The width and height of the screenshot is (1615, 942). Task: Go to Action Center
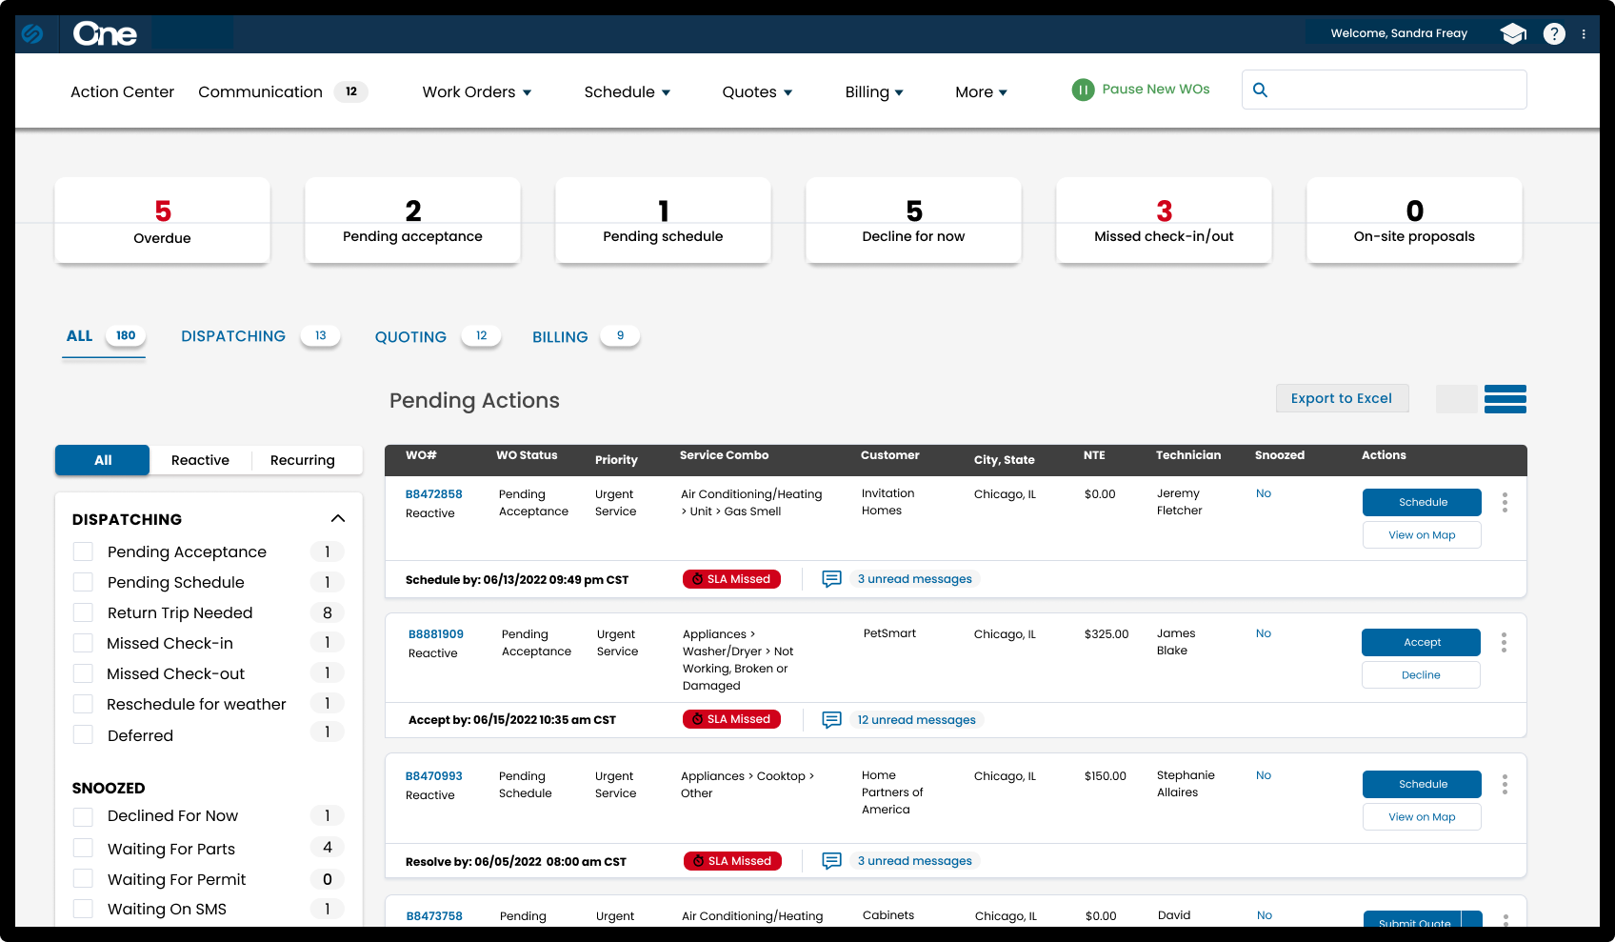tap(122, 91)
